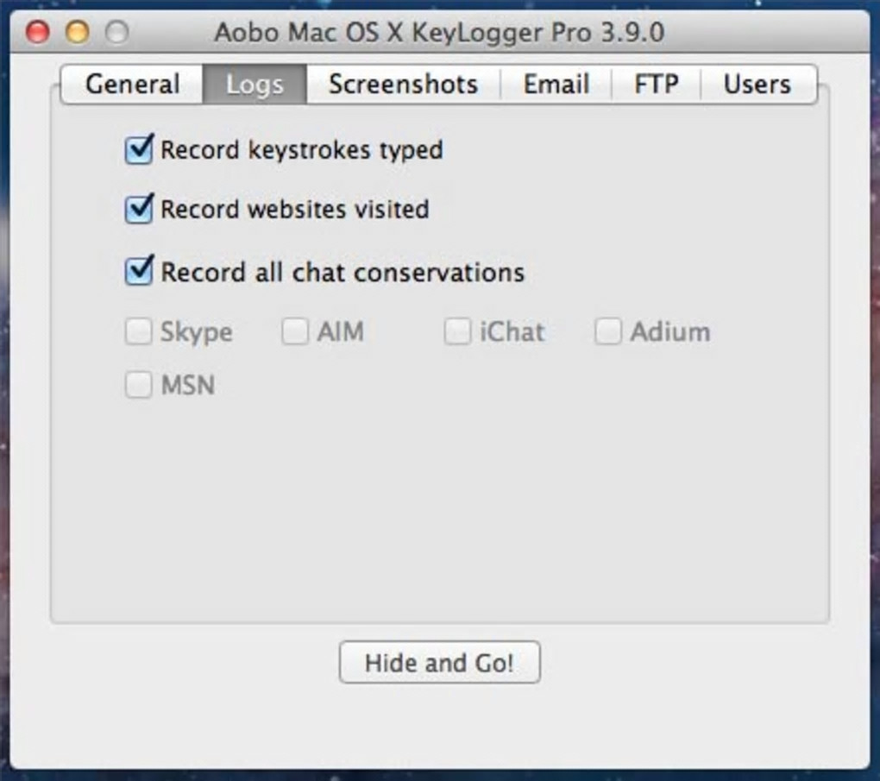The width and height of the screenshot is (880, 781).
Task: Open the Screenshots tab
Action: [x=403, y=85]
